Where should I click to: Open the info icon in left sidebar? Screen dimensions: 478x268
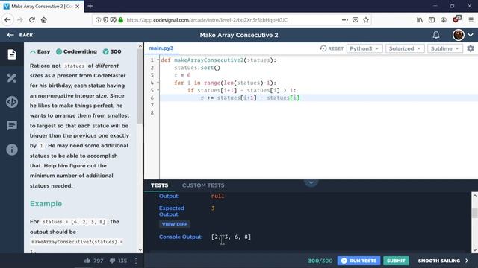tap(12, 149)
